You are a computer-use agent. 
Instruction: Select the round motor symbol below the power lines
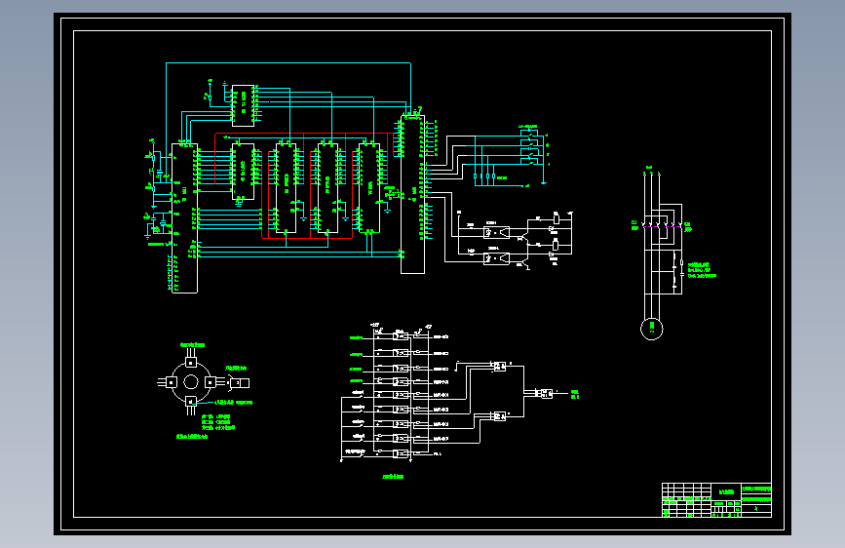coord(651,329)
